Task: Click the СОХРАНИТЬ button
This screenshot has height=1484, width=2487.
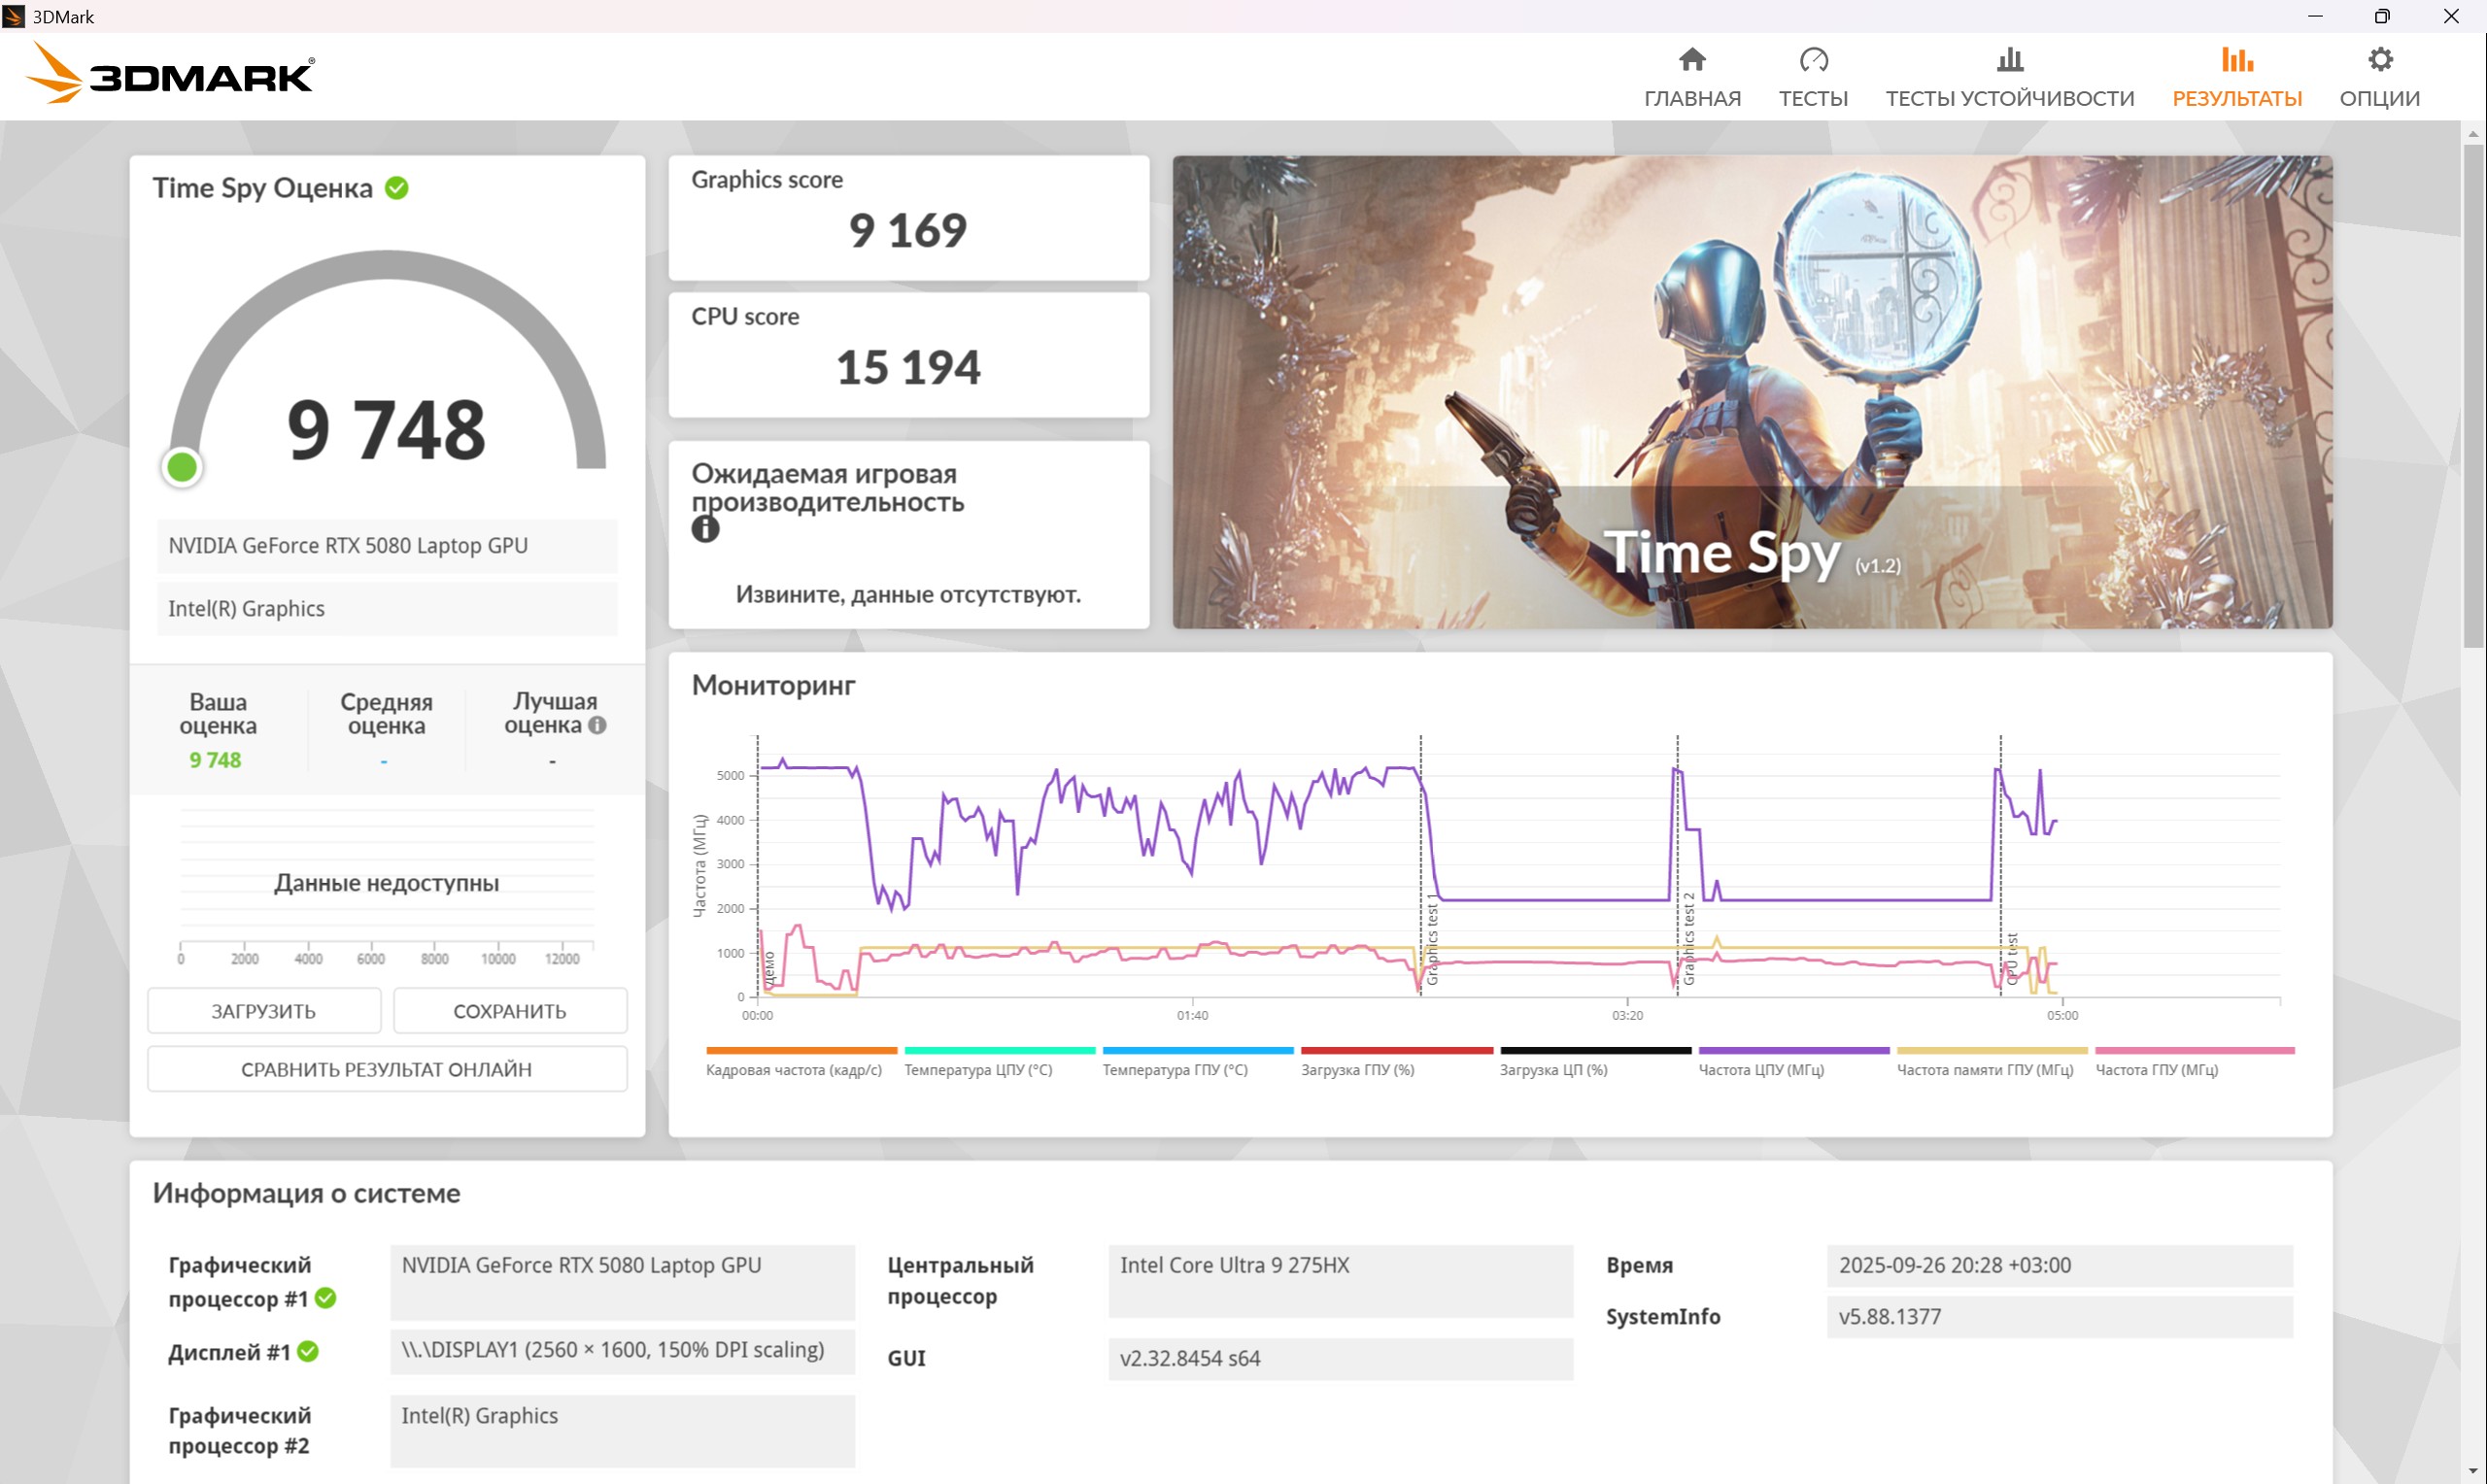Action: pyautogui.click(x=510, y=1011)
